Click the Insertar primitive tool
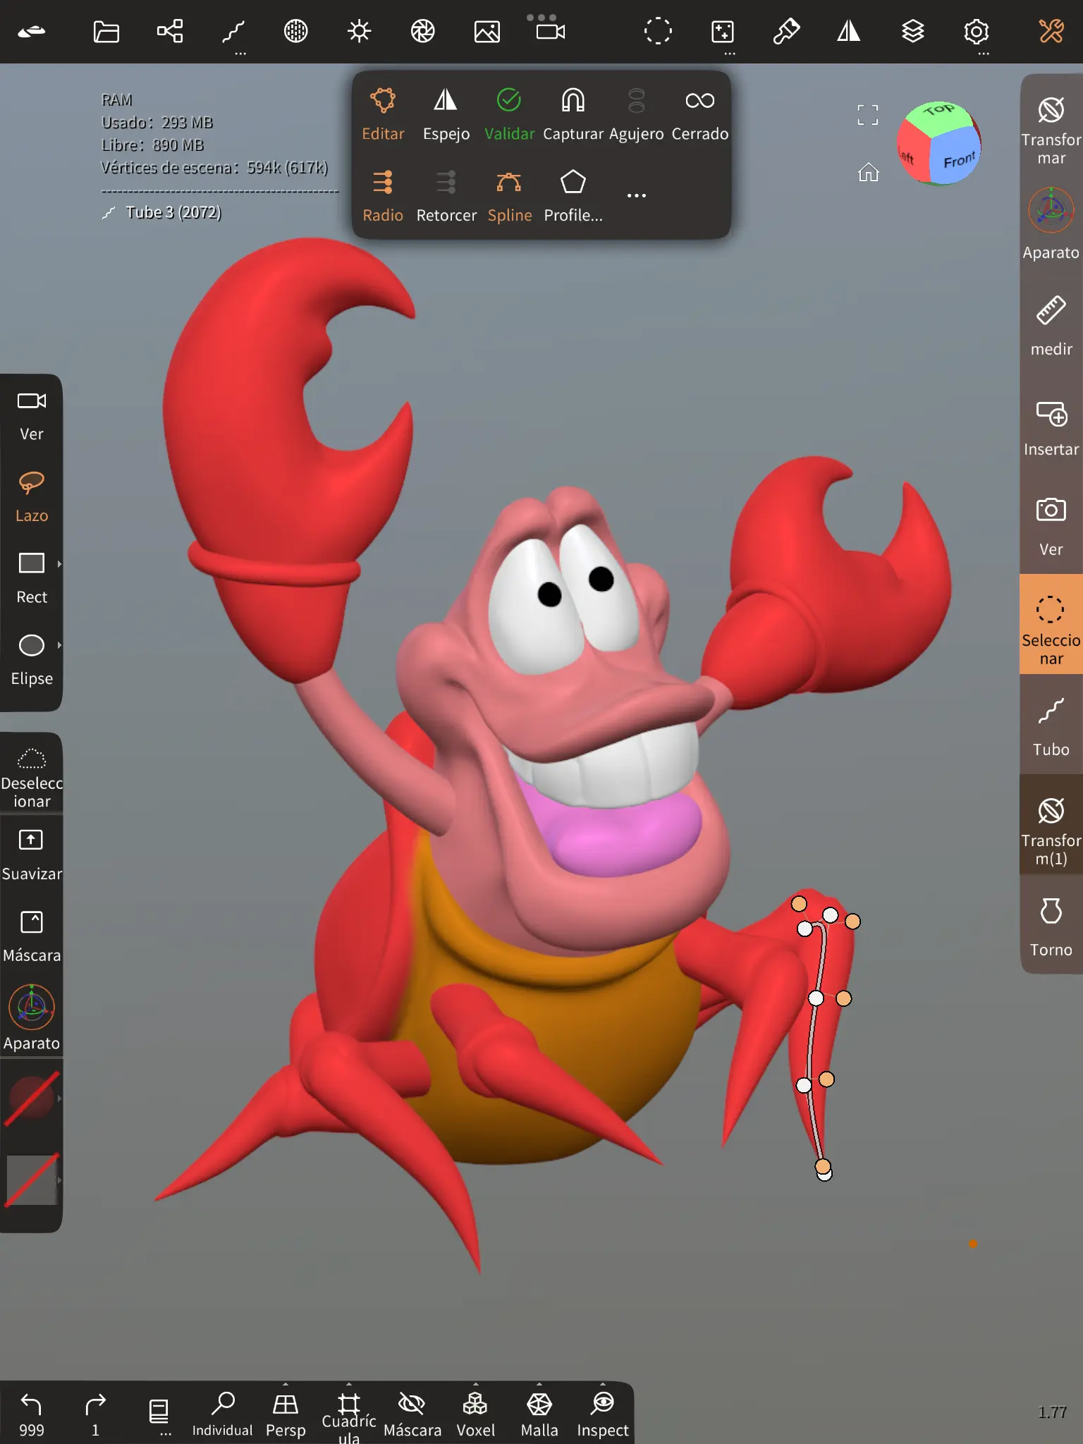 [1051, 427]
